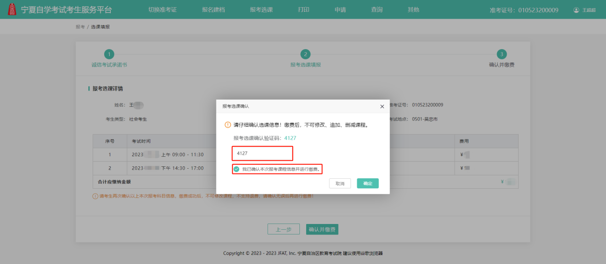The height and width of the screenshot is (264, 606).
Task: Click the verification code input field
Action: 262,153
